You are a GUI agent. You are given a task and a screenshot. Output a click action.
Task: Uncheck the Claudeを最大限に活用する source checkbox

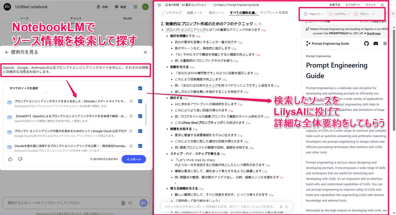pos(140,146)
